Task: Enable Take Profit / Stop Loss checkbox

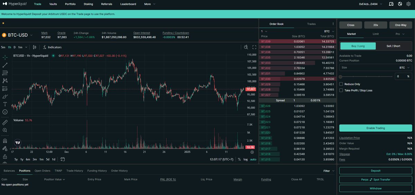Action: coord(341,90)
